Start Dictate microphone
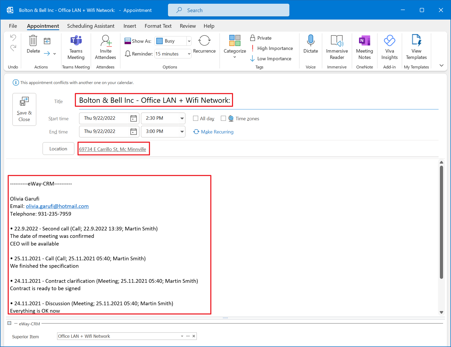This screenshot has width=451, height=347. pos(311,44)
